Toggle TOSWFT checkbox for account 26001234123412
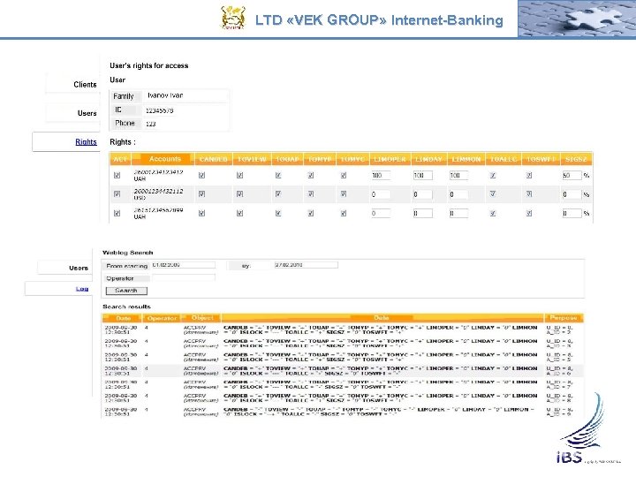 529,175
